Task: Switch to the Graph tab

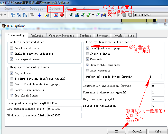Action: point(118,35)
